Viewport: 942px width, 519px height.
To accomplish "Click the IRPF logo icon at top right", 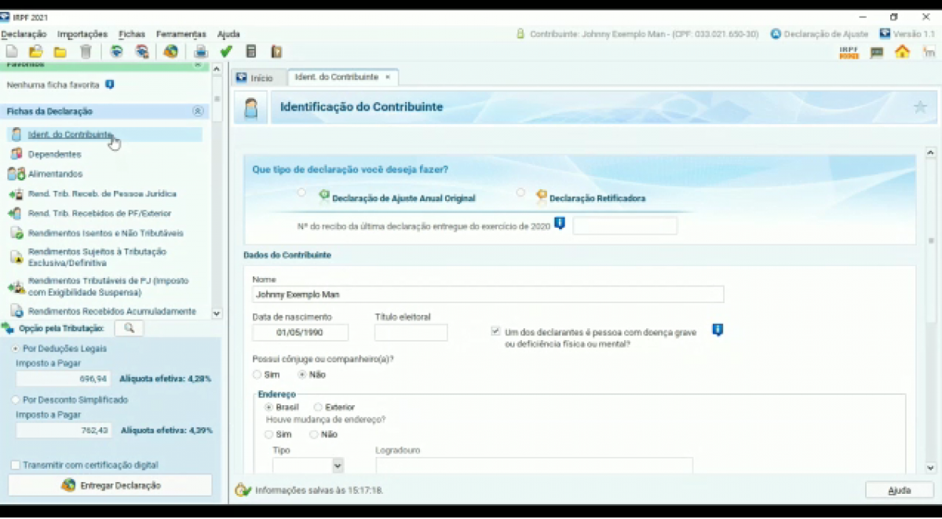I will (849, 52).
